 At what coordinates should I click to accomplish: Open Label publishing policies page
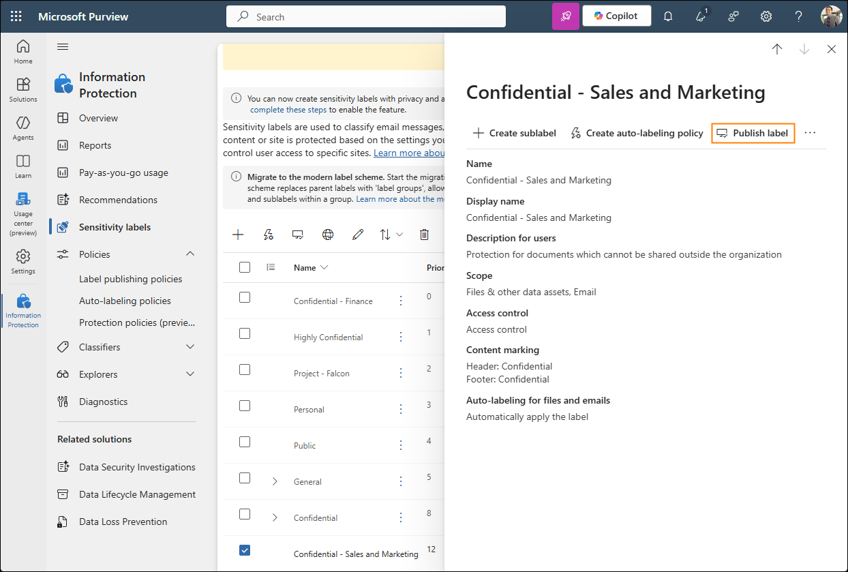131,279
